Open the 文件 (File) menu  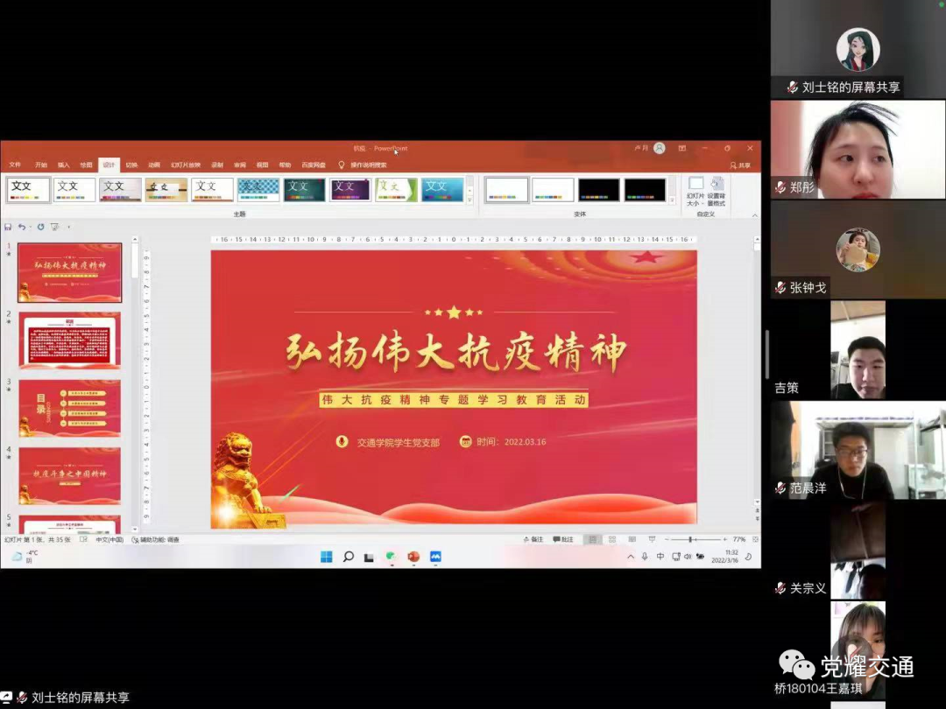[x=15, y=165]
